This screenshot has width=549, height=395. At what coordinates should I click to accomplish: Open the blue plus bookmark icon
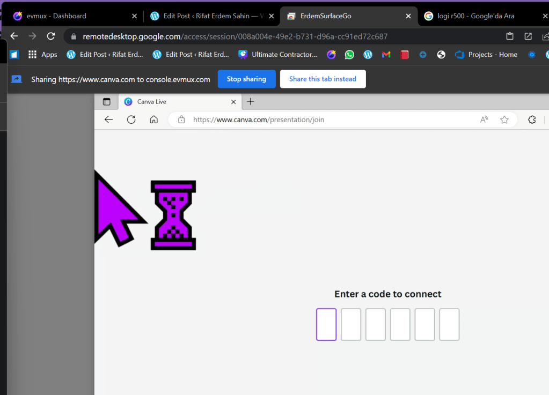[x=422, y=55]
